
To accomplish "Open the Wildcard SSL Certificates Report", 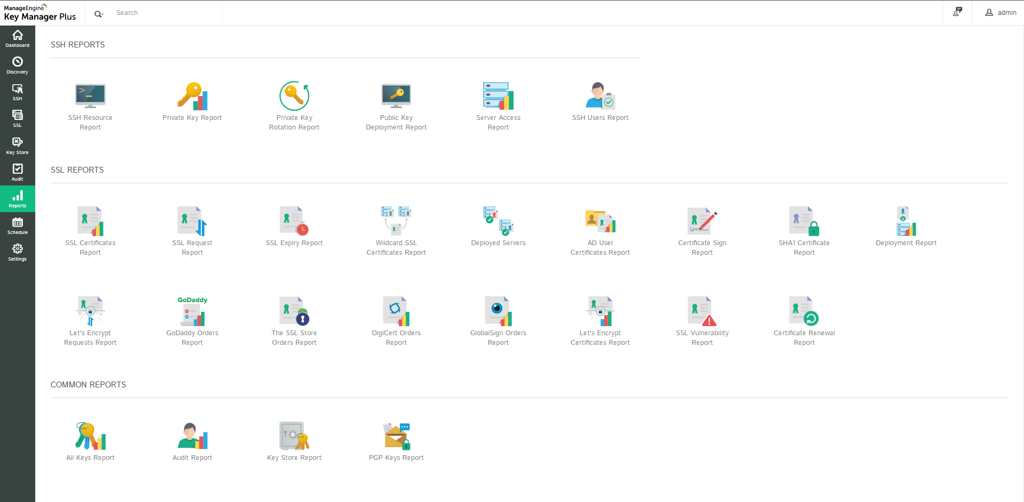I will pyautogui.click(x=396, y=247).
